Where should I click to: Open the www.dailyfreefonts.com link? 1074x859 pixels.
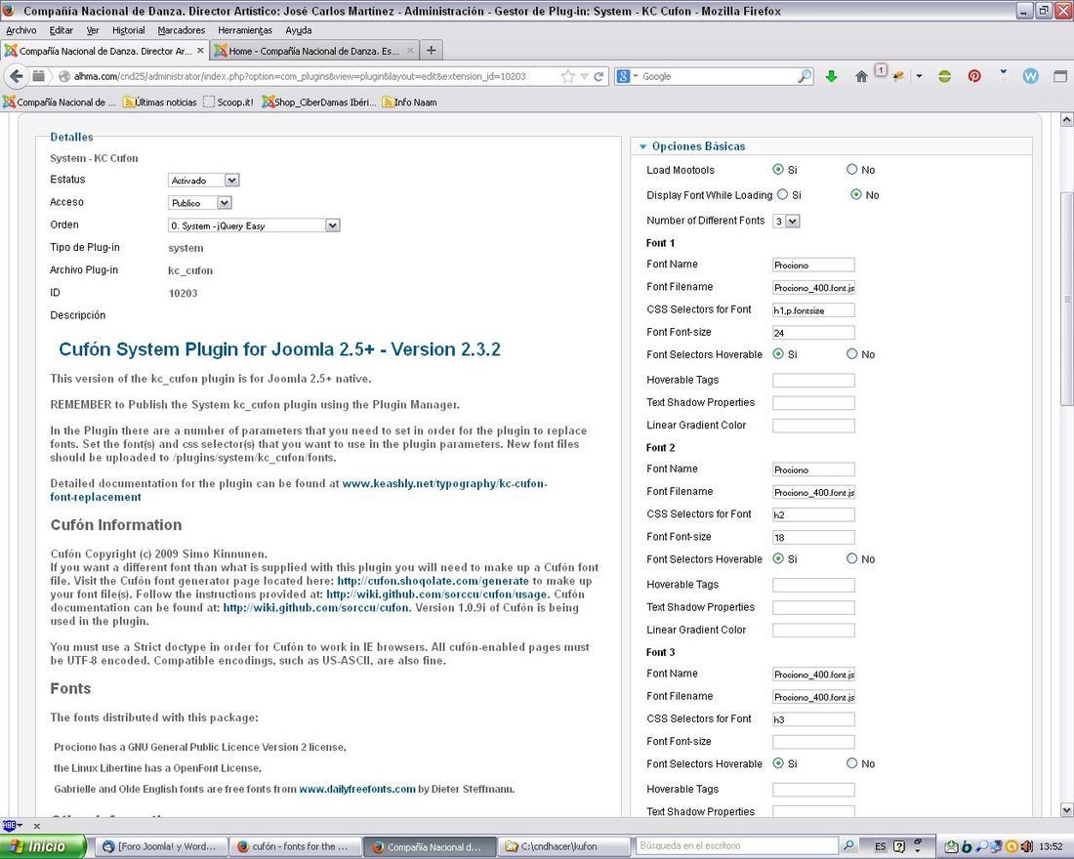click(x=357, y=789)
